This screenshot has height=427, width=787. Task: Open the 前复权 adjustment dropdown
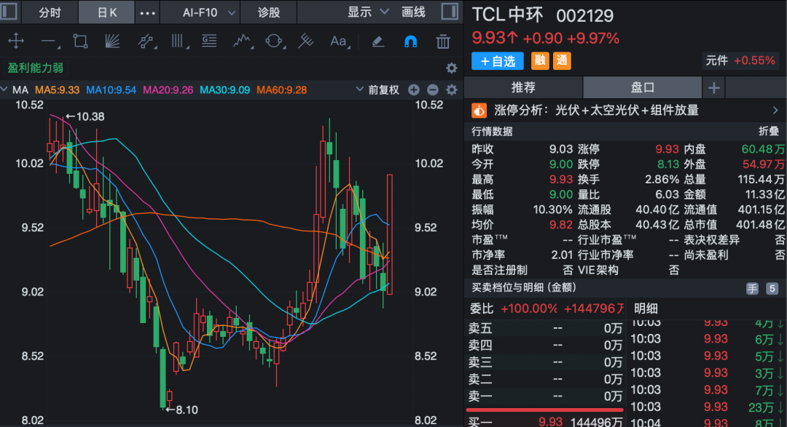click(378, 90)
